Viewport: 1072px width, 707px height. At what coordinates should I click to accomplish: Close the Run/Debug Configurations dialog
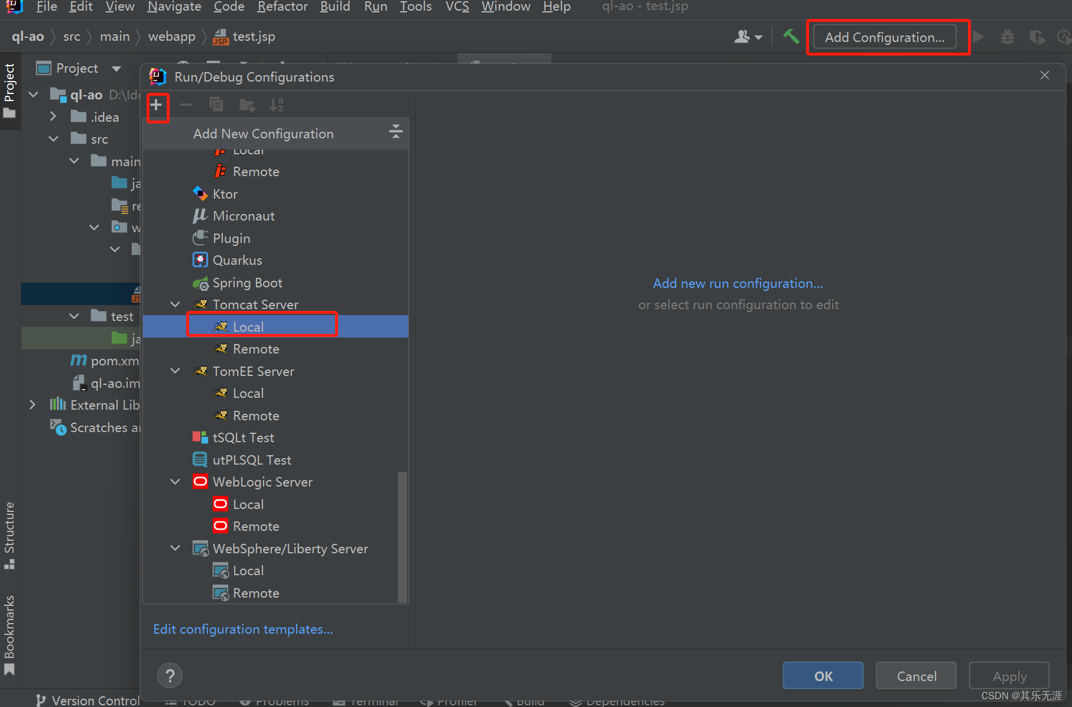tap(1045, 75)
